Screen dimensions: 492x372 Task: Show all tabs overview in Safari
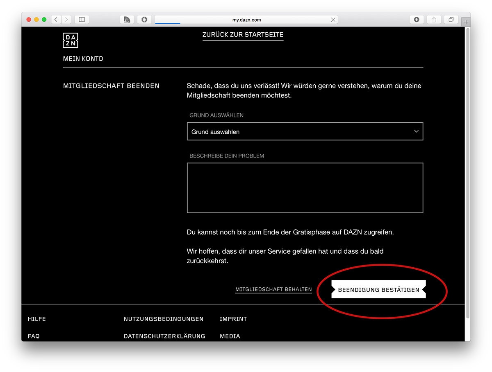[x=451, y=19]
